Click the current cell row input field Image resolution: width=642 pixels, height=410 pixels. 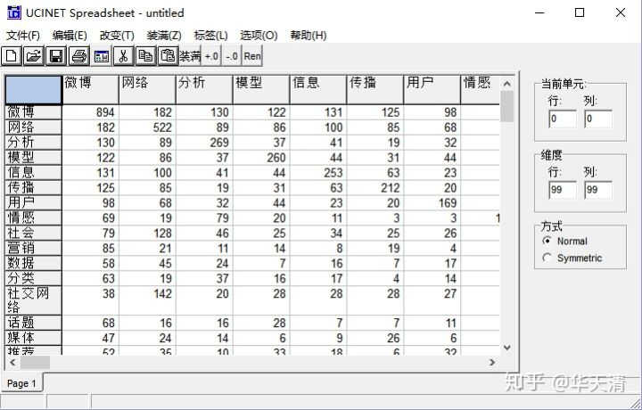click(562, 119)
